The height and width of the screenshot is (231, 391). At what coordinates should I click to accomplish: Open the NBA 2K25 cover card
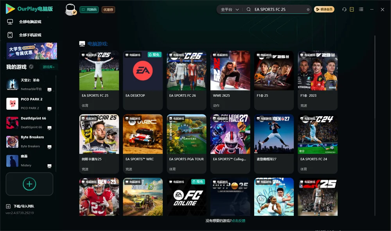[317, 197]
